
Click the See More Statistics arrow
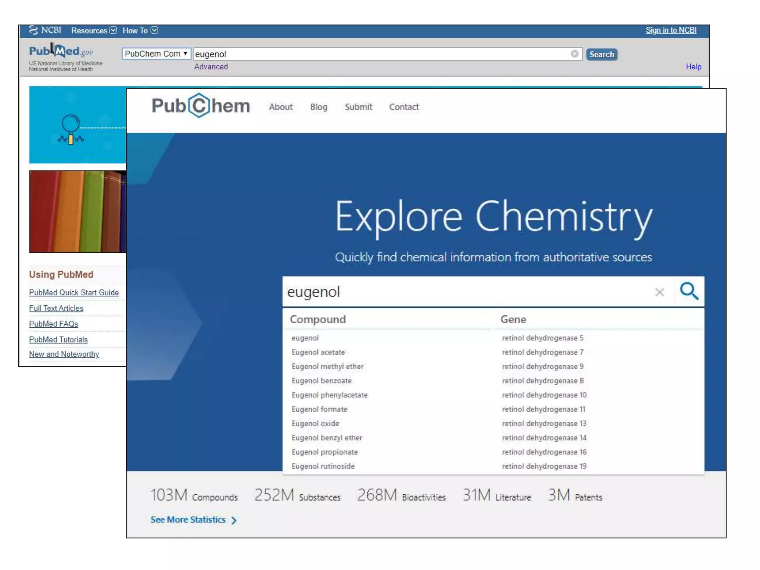tap(234, 520)
